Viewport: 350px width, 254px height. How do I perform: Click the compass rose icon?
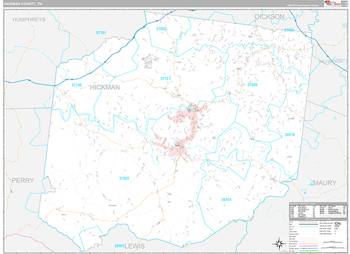coord(279,244)
